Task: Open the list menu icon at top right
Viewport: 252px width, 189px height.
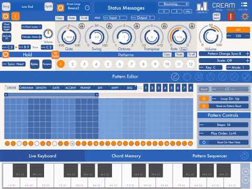Action: coord(244,5)
